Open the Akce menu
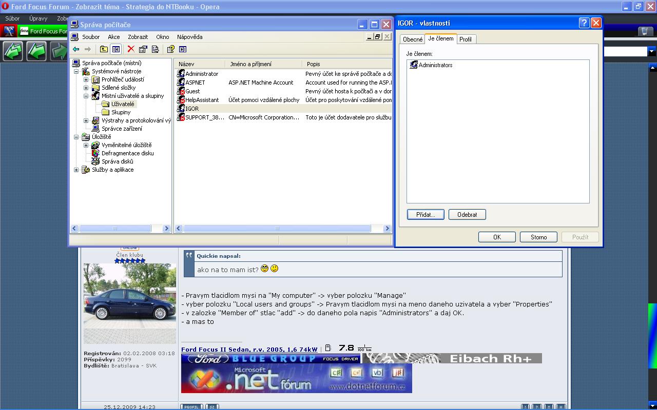657x410 pixels. click(113, 37)
